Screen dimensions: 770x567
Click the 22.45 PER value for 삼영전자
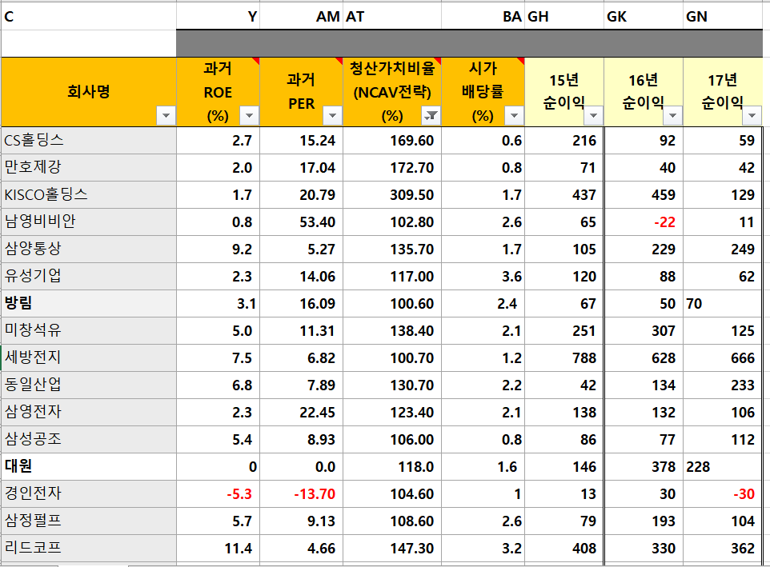click(317, 413)
